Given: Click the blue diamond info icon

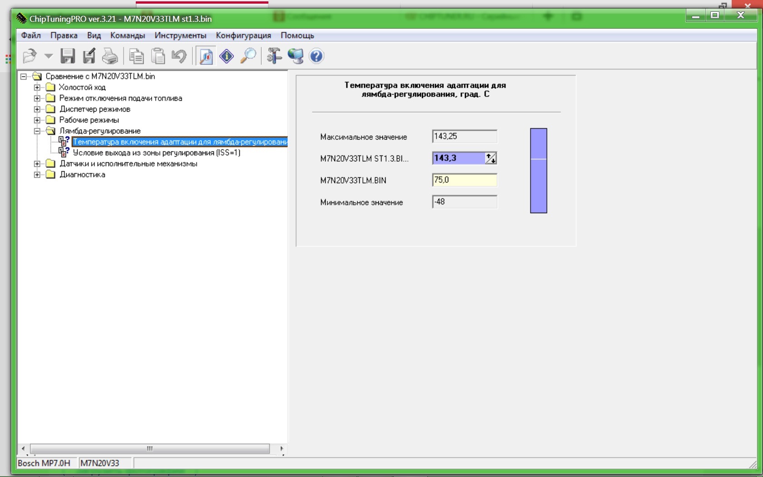Looking at the screenshot, I should point(227,56).
